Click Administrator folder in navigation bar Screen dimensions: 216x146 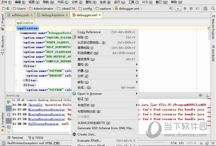[41, 9]
